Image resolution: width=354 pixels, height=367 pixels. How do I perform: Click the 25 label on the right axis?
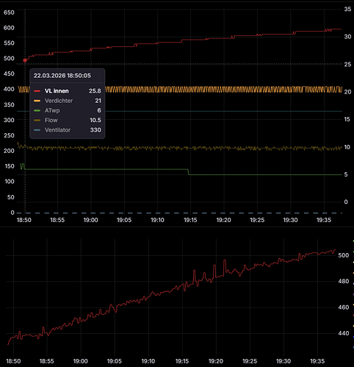[x=347, y=64]
